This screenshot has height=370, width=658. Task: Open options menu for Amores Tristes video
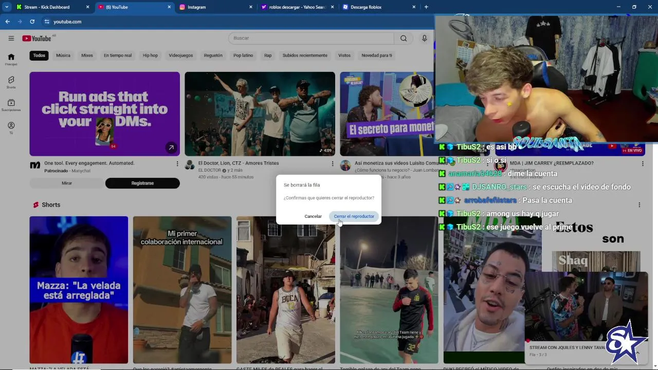333,164
